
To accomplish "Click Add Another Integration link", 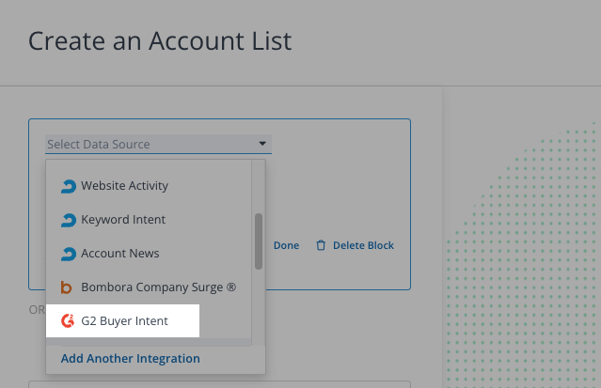I will pos(130,359).
